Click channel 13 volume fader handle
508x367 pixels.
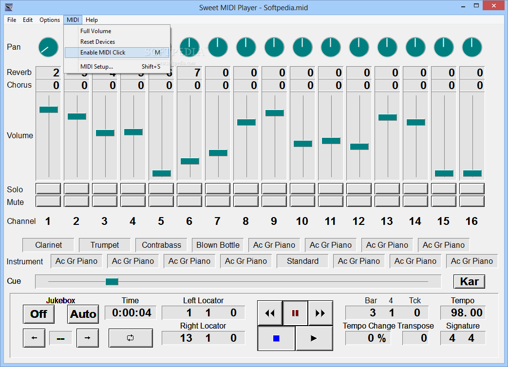[x=388, y=117]
